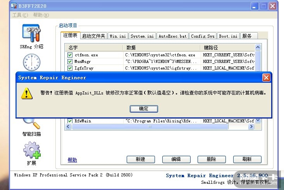This screenshot has width=284, height=190.
Task: Switch to the System.ini tab
Action: (x=142, y=36)
